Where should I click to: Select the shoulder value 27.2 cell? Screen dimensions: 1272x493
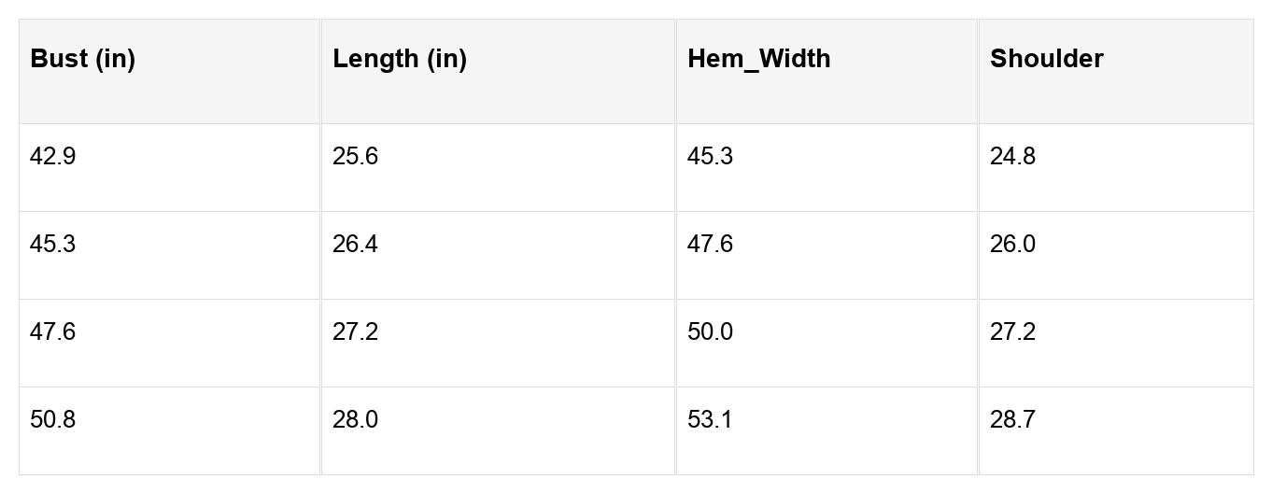click(x=1012, y=332)
